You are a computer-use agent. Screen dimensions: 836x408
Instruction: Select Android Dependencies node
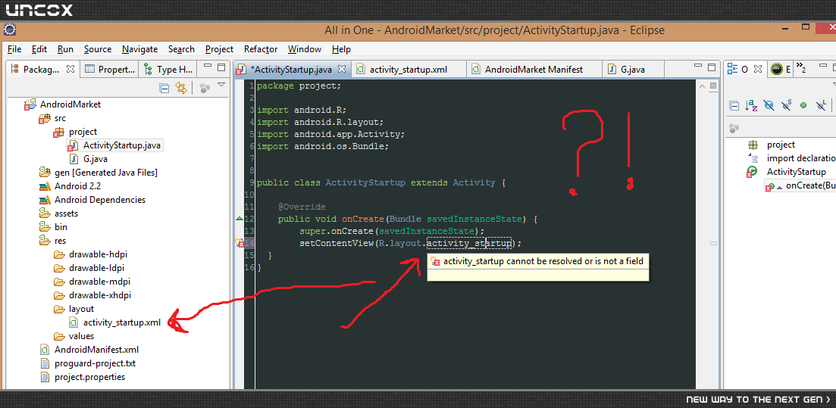(100, 200)
